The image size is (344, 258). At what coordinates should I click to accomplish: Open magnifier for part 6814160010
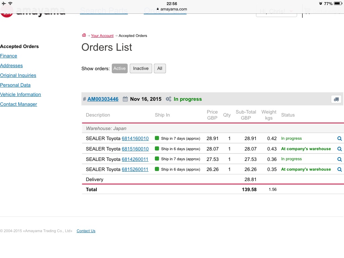[x=339, y=138]
